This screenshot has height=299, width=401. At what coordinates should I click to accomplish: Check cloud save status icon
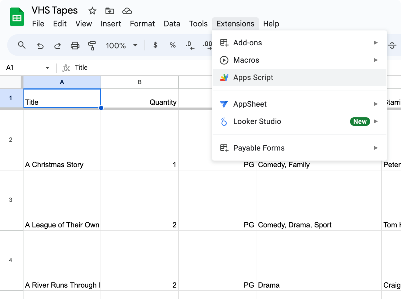127,11
